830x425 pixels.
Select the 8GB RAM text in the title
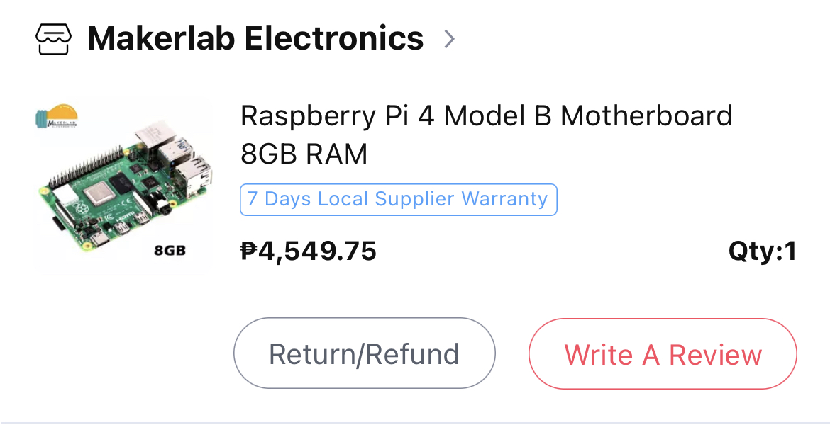coord(304,154)
